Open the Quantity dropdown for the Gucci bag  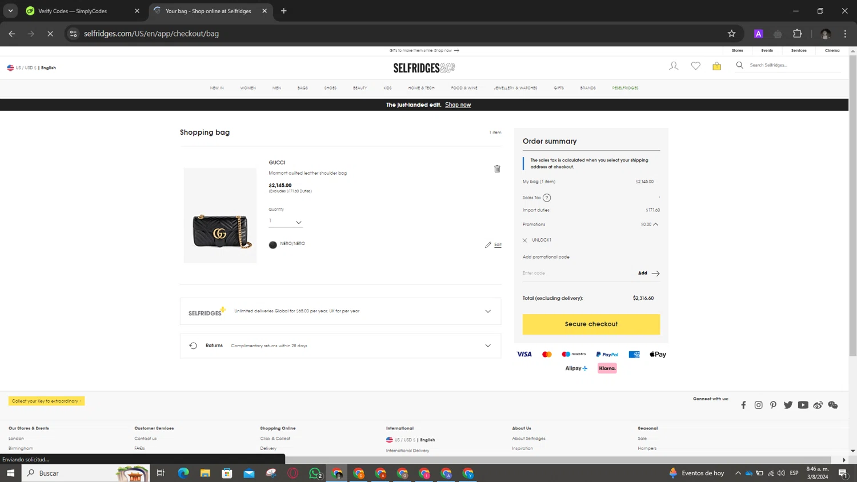pyautogui.click(x=285, y=222)
